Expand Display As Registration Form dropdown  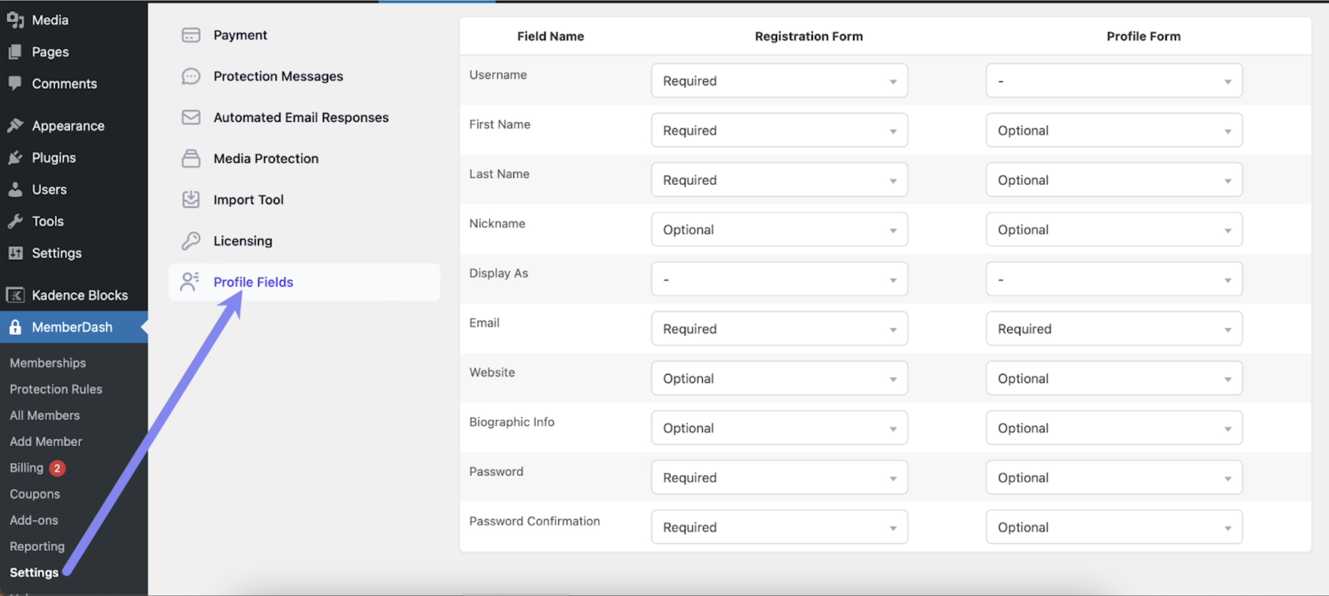(x=779, y=279)
